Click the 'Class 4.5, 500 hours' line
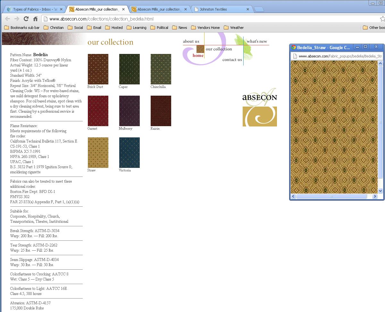This screenshot has width=385, height=312. pos(26,294)
